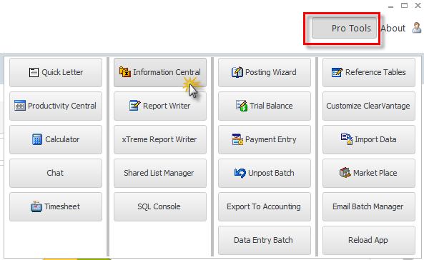Open Email Batch Manager
Viewport: 424px width, 260px height.
point(369,206)
